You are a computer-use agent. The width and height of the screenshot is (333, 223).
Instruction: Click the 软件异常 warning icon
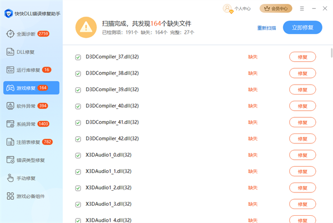10,106
